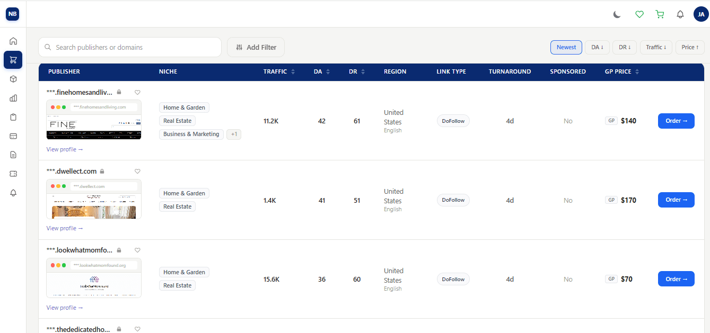View profile of dwellect.com
Viewport: 710px width, 333px height.
click(65, 228)
